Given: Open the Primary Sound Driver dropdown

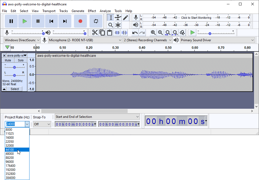Looking at the screenshot, I should coord(217,40).
